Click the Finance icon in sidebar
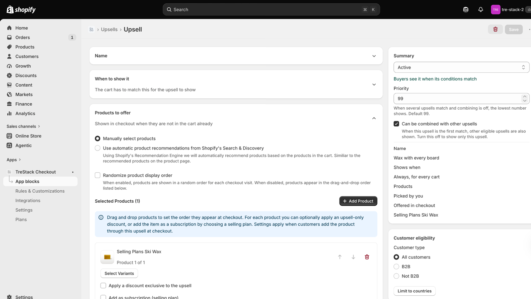Screen dimensions: 531x299 coord(9,104)
